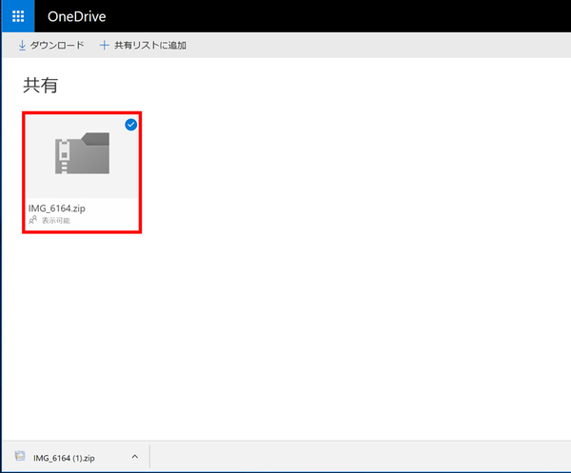Uncheck the blue selection circle on IMG_6164.zip
571x473 pixels.
pyautogui.click(x=131, y=125)
